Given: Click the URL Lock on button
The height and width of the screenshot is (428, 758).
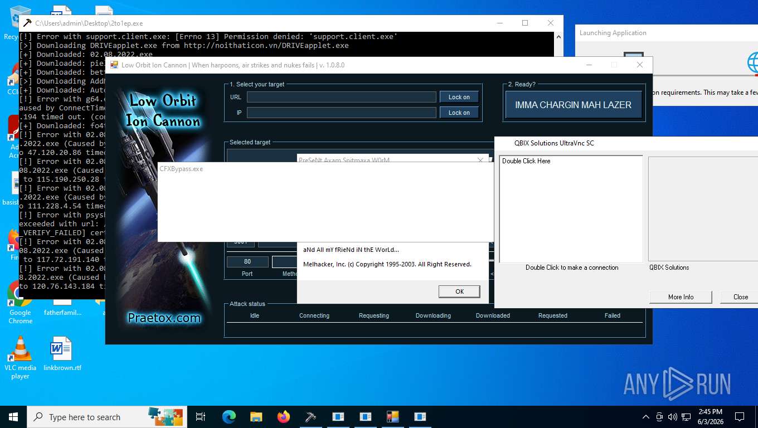Looking at the screenshot, I should click(x=459, y=97).
